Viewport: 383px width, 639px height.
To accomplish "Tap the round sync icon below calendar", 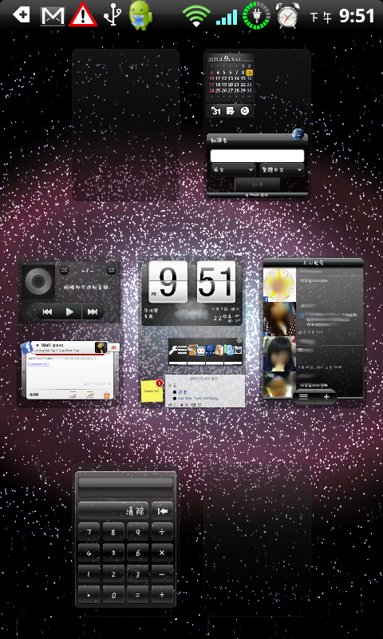I will tap(245, 110).
